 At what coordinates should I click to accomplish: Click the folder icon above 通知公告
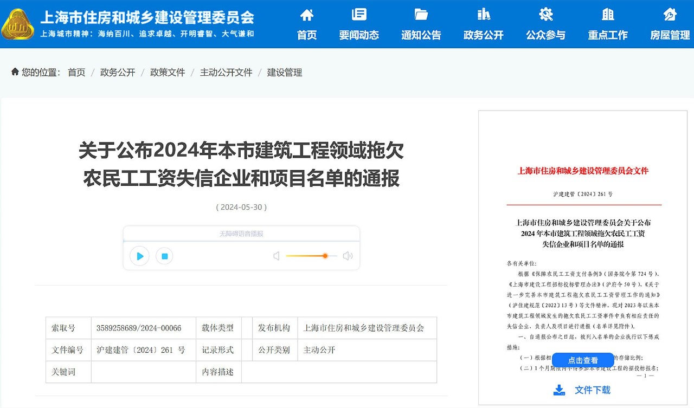tap(421, 15)
